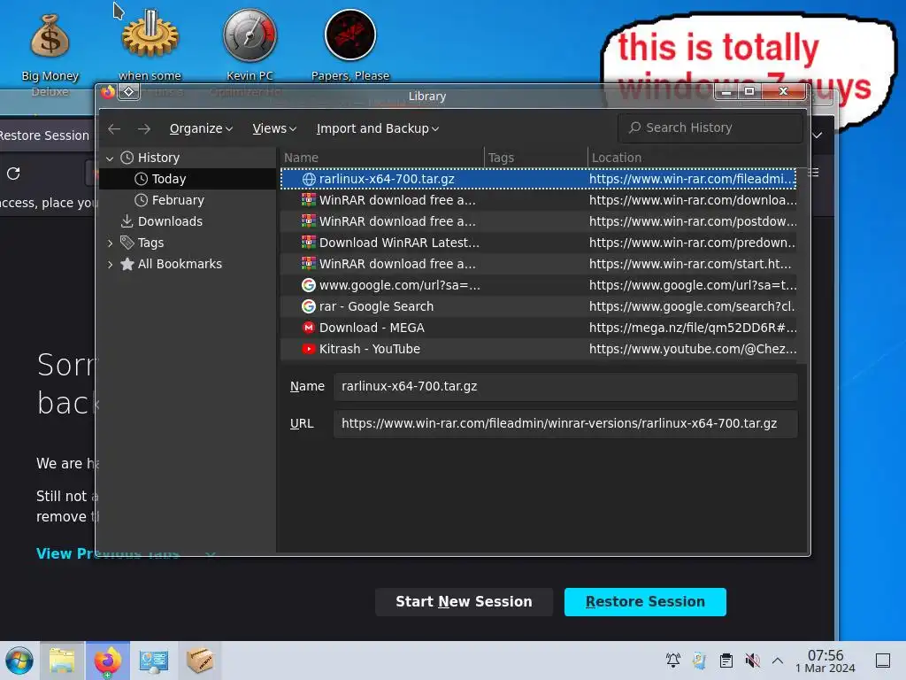The height and width of the screenshot is (680, 906).
Task: Click Firefox taskbar icon
Action: [x=107, y=661]
